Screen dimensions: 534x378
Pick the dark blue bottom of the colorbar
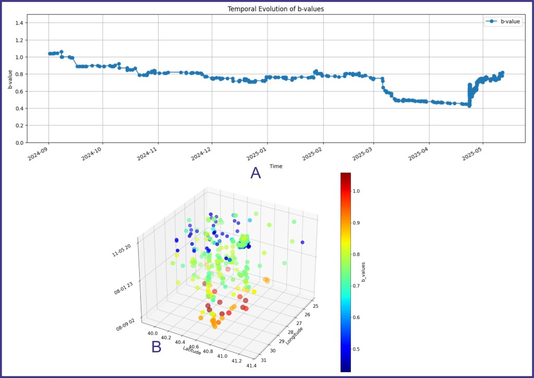345,369
